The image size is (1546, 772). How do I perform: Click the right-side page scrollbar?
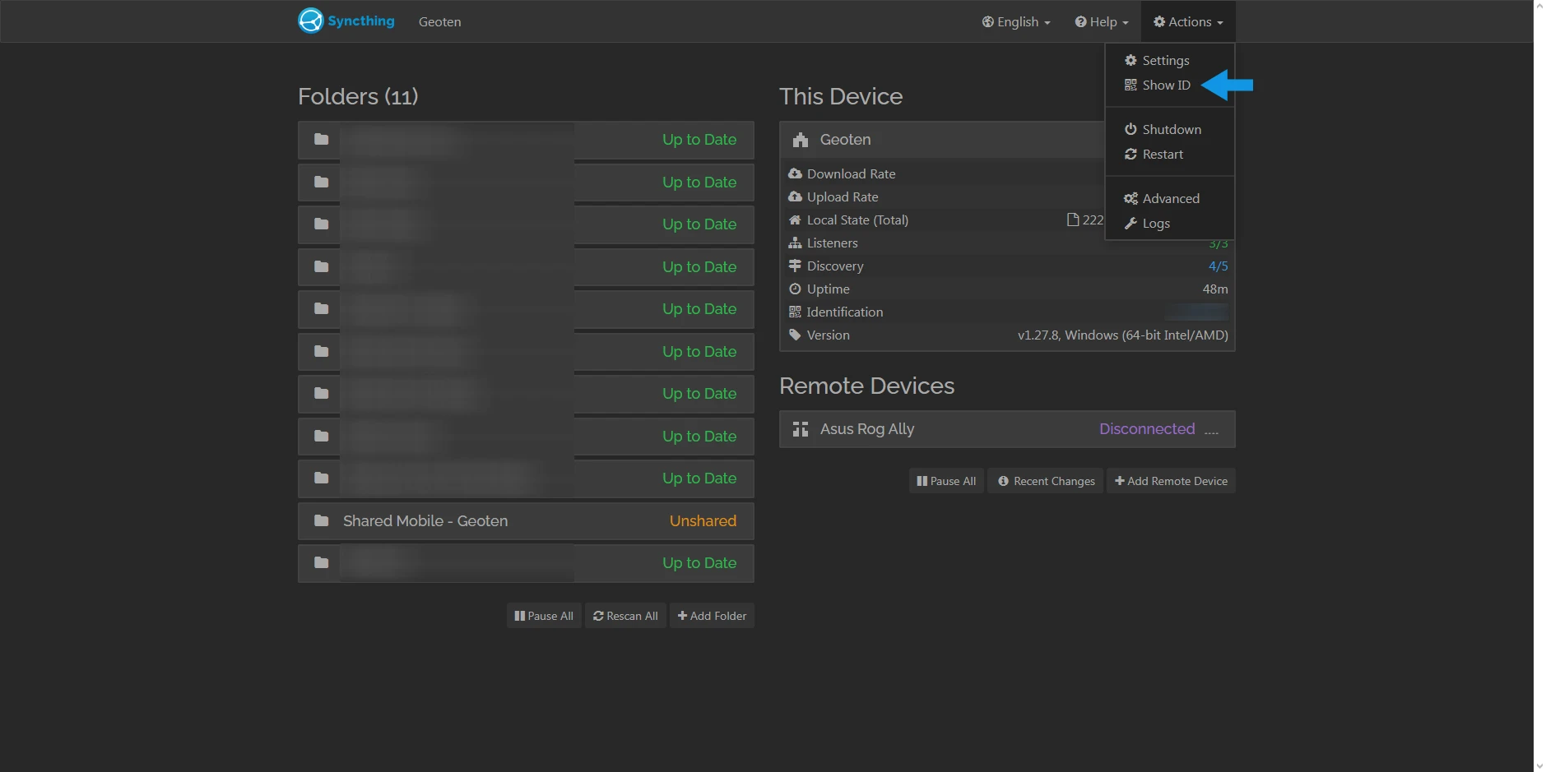(x=1540, y=386)
